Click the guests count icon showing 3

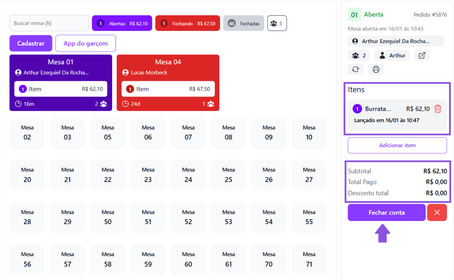tap(277, 23)
